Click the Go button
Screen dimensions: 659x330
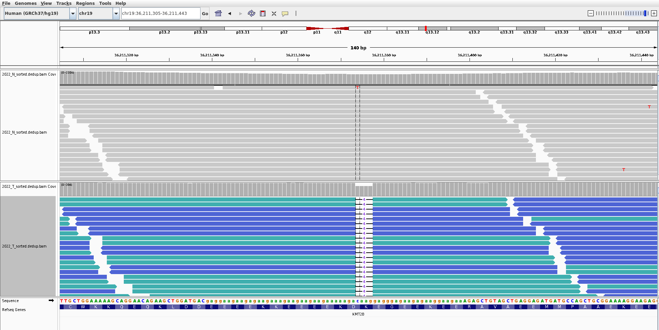pos(205,13)
